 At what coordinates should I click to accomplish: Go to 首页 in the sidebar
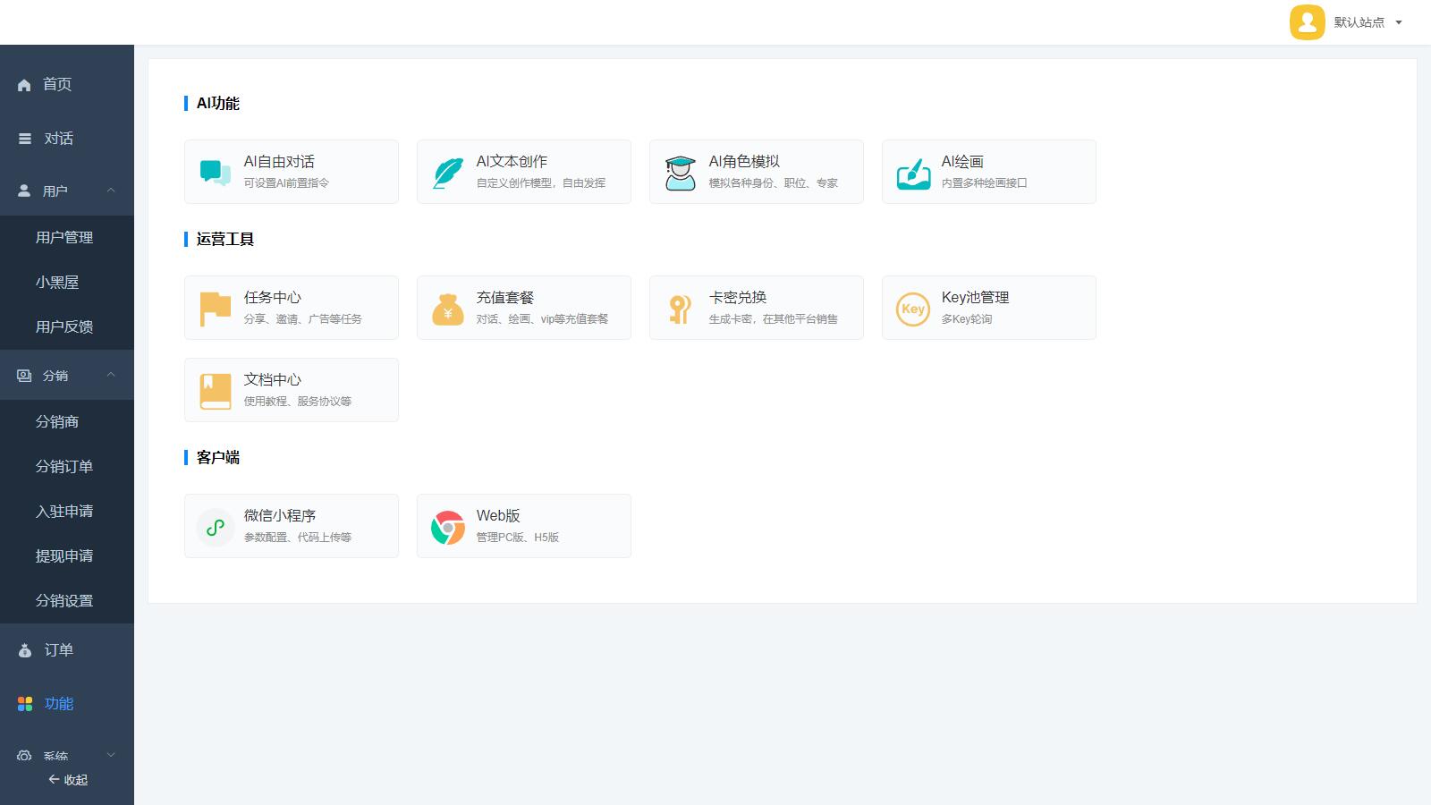click(x=57, y=84)
